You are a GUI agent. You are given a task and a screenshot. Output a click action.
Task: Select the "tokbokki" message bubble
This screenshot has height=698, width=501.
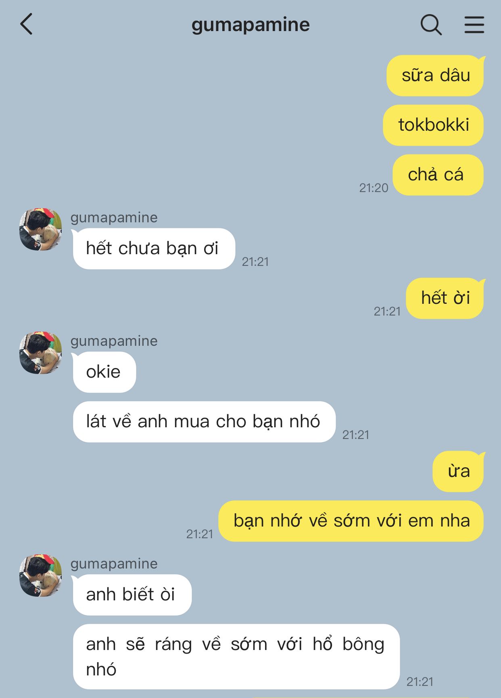(x=433, y=125)
